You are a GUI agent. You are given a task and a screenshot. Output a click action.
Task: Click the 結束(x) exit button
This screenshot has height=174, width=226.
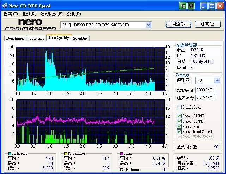pyautogui.click(x=208, y=24)
